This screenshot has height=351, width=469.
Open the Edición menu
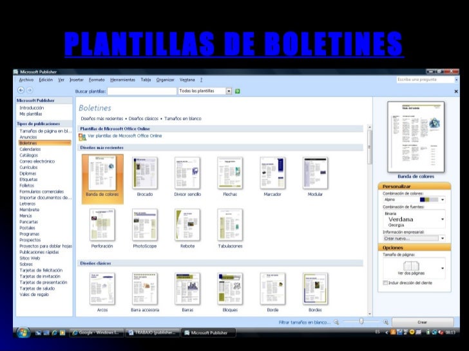(x=46, y=80)
